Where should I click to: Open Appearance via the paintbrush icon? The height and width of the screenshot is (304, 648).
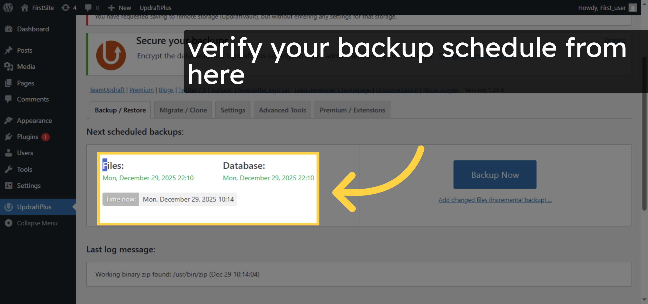click(8, 120)
